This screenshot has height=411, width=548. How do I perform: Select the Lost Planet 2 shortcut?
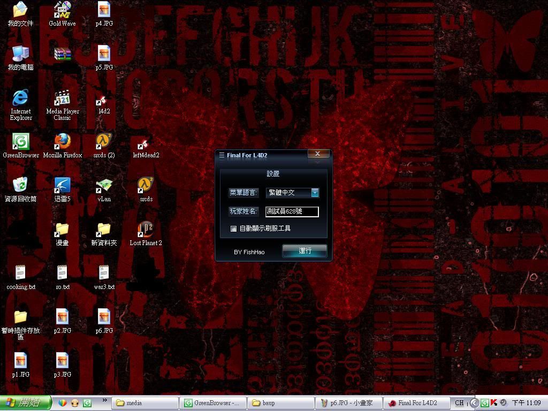tap(146, 230)
